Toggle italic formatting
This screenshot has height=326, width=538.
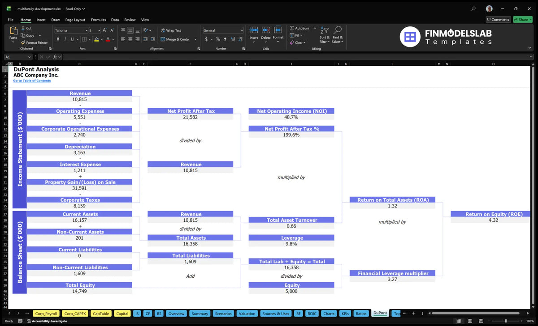click(65, 39)
